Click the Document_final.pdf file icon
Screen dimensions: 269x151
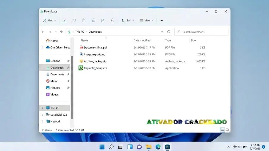point(81,48)
